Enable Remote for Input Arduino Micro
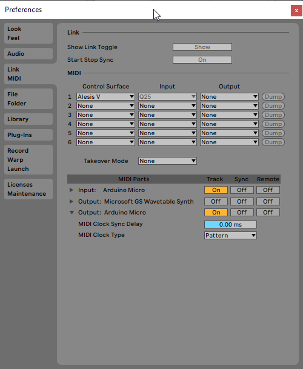The image size is (303, 369). [x=268, y=190]
